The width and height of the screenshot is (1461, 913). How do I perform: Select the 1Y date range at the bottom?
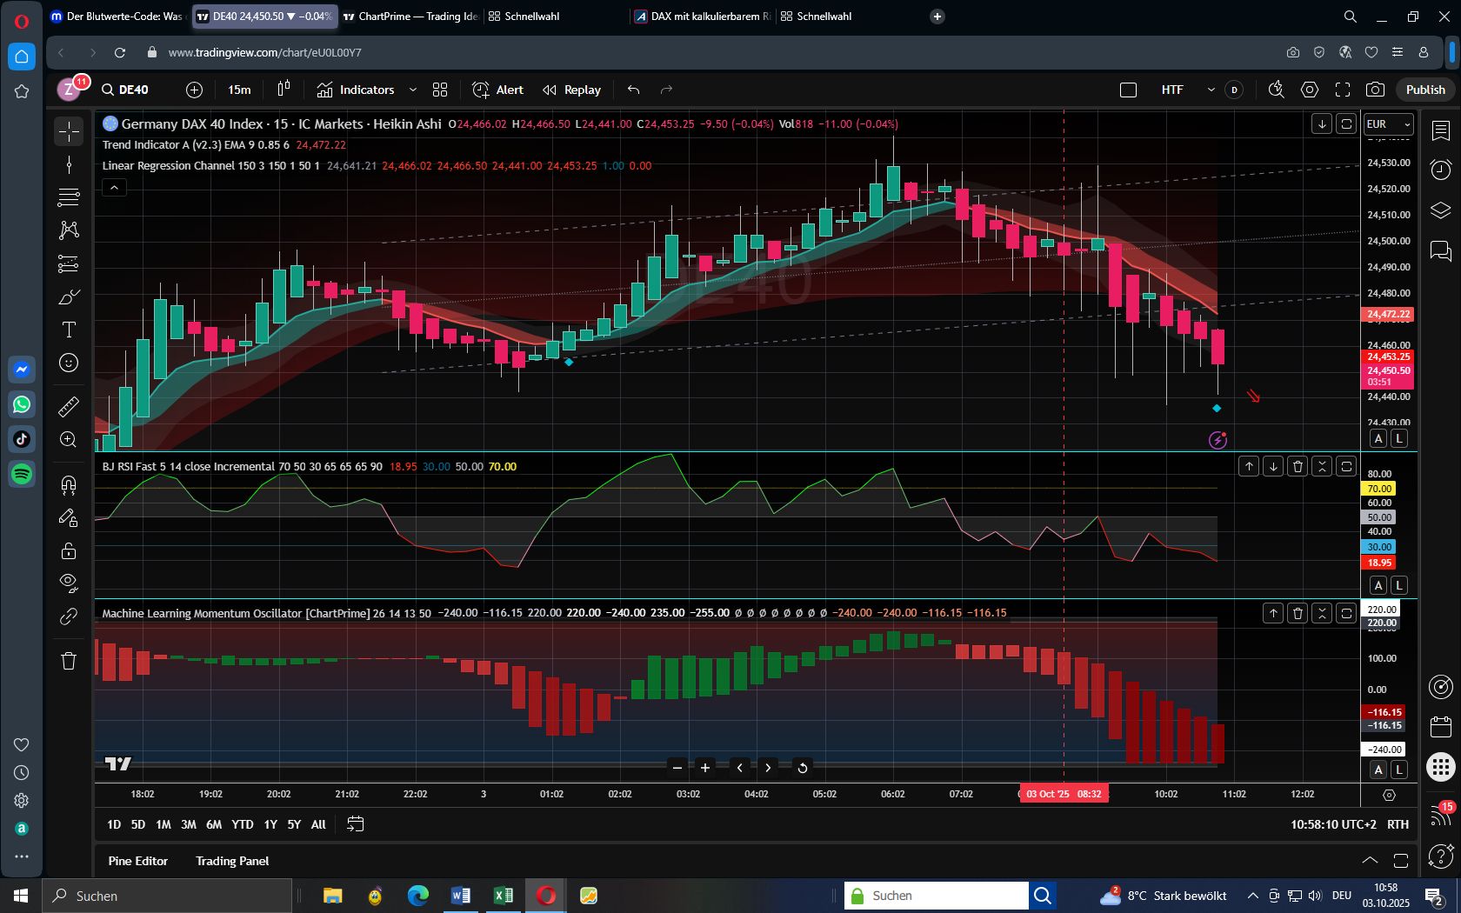(270, 824)
